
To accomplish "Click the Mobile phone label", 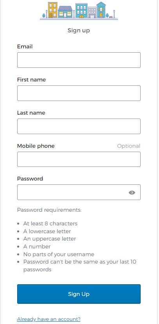I will coord(36,146).
